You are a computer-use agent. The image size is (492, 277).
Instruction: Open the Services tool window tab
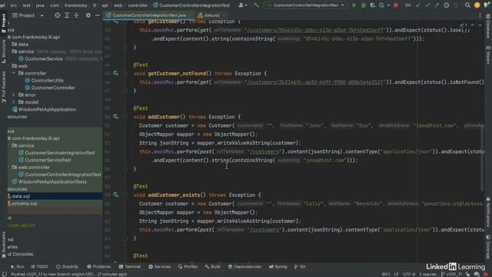159,267
